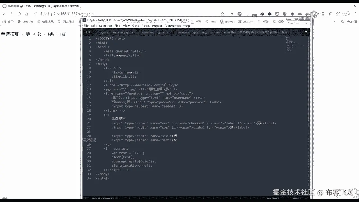Click alert(location.href) on line 31
Screen dimensions: 359x202
[x=132, y=166]
